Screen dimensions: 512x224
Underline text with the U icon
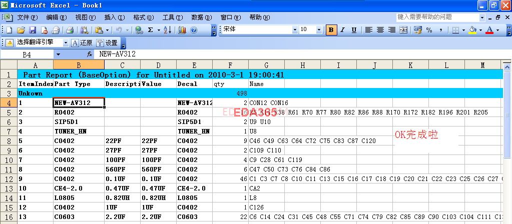click(x=354, y=30)
